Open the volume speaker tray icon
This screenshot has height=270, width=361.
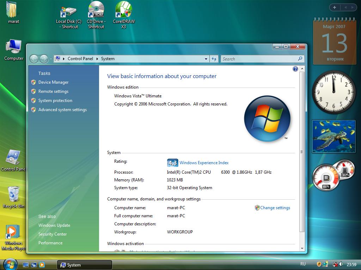(341, 264)
